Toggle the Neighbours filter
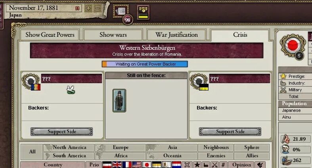This screenshot has width=312, height=168. [216, 147]
